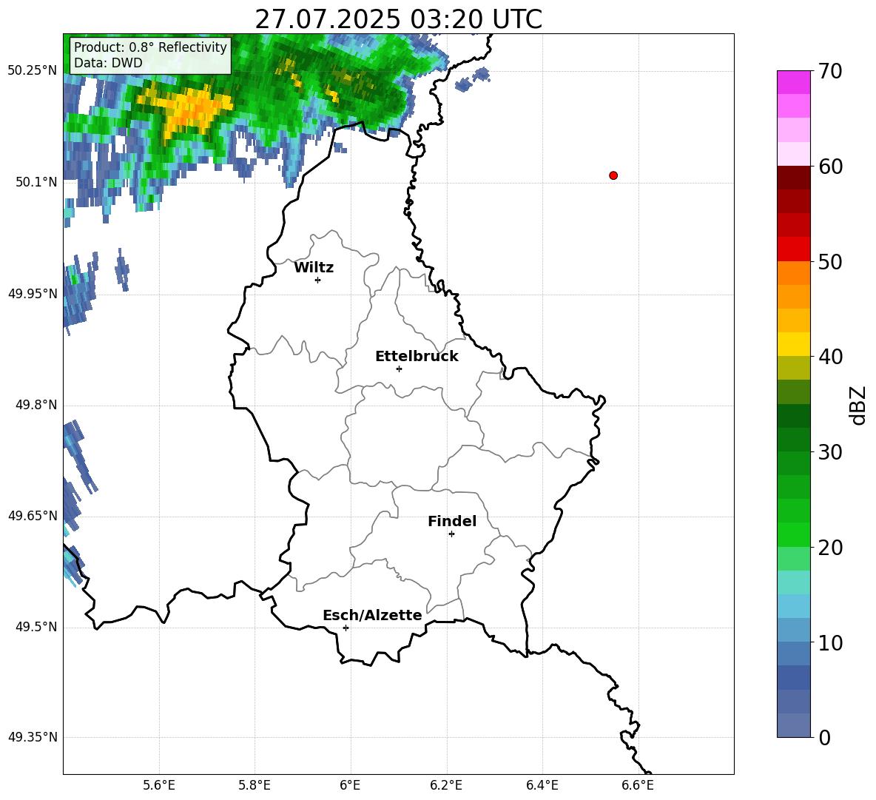Click the 49.65°N latitude label
Viewport: 876px width, 800px height.
33,516
